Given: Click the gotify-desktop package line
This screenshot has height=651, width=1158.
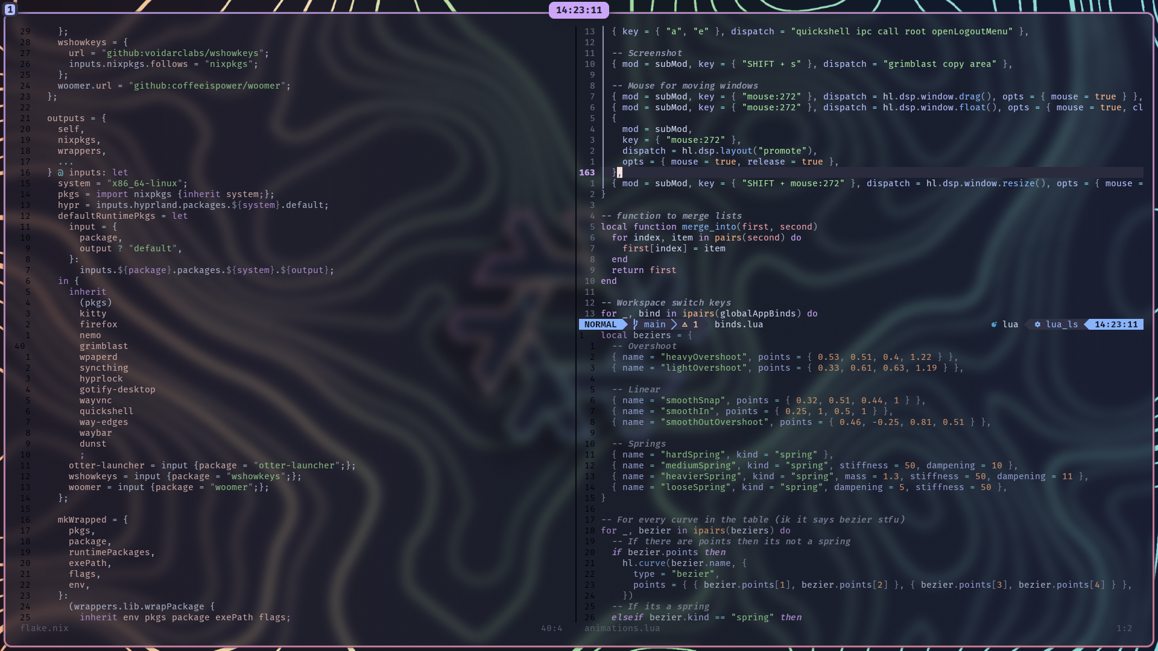Looking at the screenshot, I should (x=118, y=389).
